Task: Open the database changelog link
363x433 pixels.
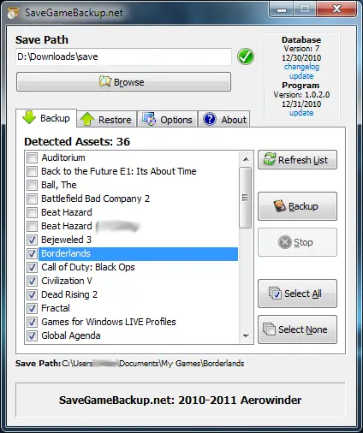Action: [301, 67]
